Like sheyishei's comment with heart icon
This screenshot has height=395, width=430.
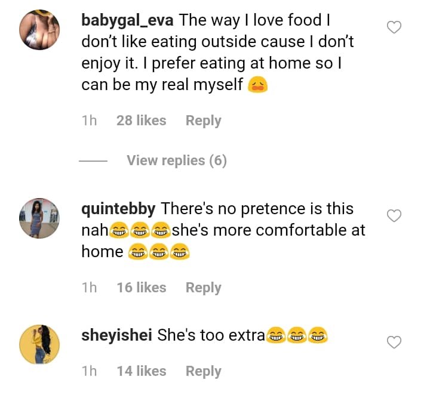coord(394,342)
